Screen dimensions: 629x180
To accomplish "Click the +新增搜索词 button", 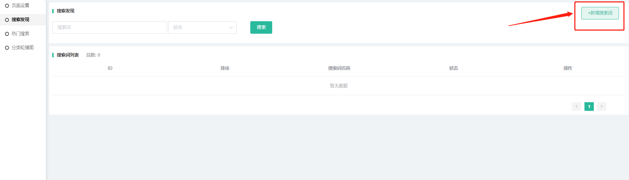I will [x=600, y=13].
